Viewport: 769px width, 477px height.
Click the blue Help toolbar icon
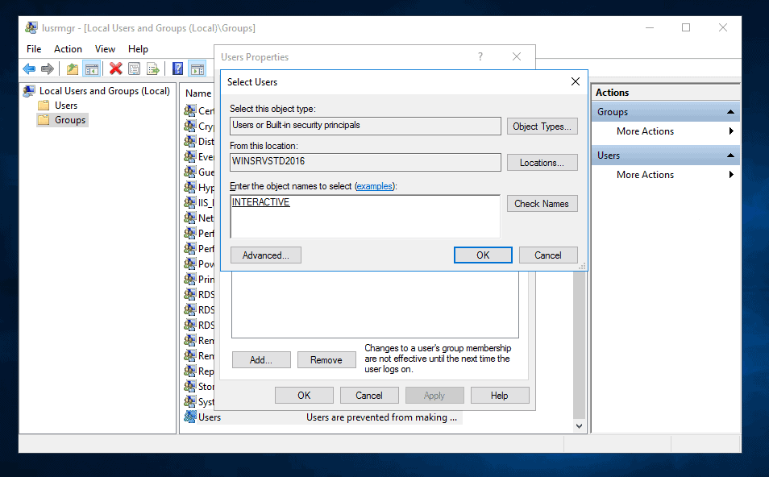click(178, 69)
